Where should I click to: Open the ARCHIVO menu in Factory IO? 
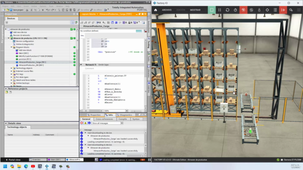coord(167,10)
